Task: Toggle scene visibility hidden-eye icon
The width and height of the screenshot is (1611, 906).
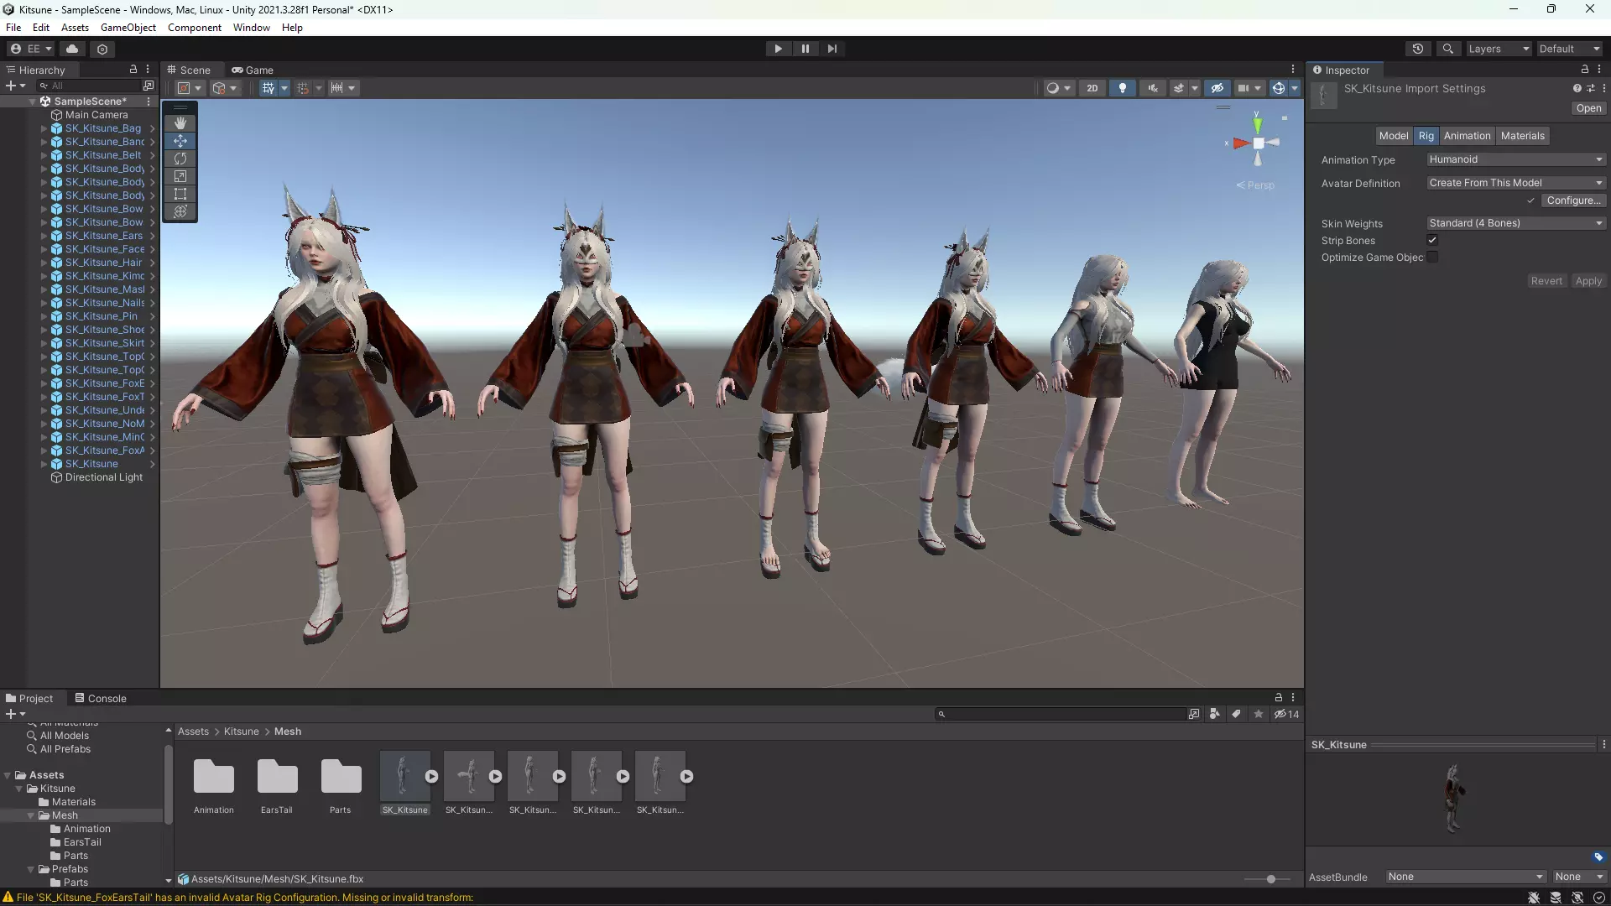Action: [1217, 88]
